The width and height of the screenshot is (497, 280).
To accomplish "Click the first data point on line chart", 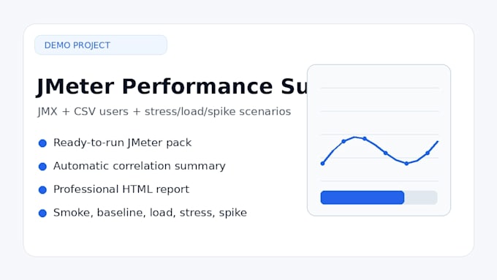I will click(x=322, y=164).
